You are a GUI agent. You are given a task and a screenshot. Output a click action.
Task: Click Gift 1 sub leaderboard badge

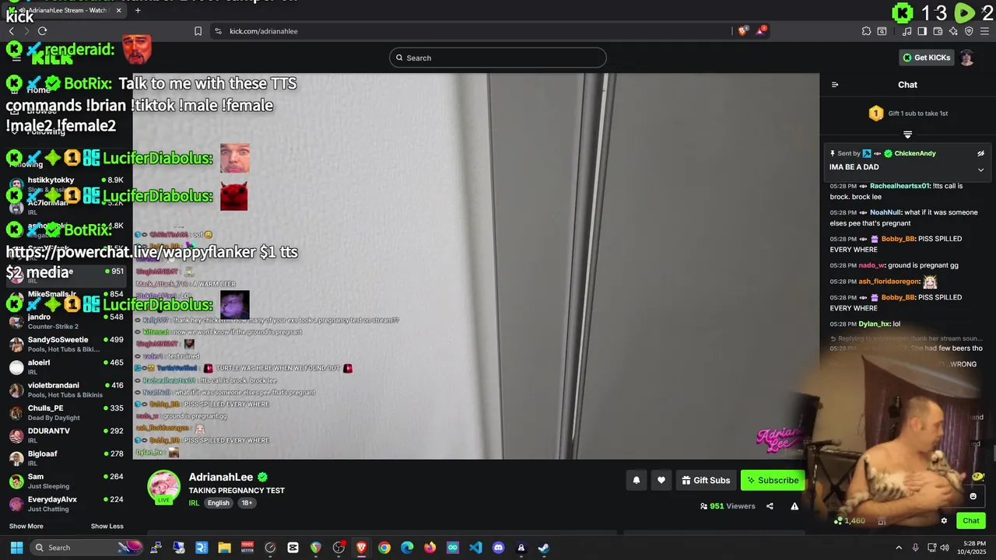pos(876,114)
